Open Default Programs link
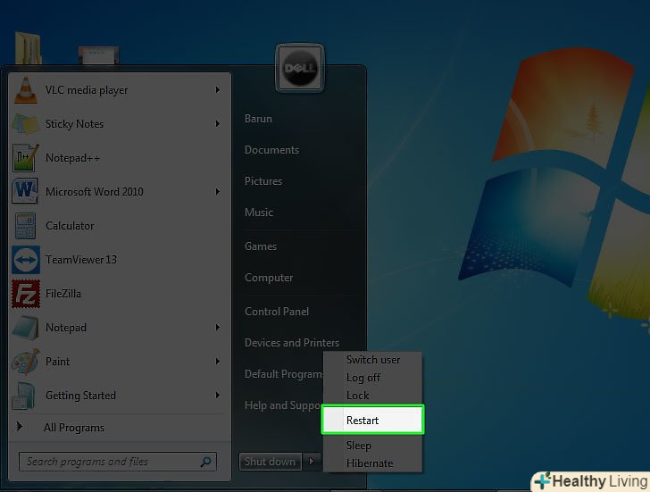The image size is (650, 492). [284, 374]
